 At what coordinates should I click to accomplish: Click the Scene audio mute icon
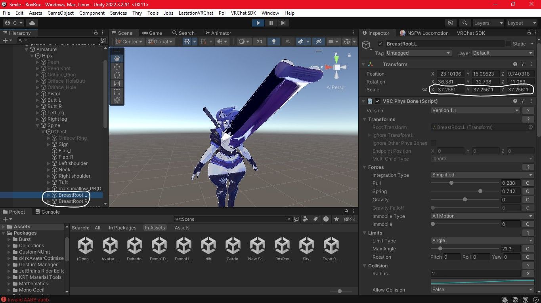coord(288,42)
